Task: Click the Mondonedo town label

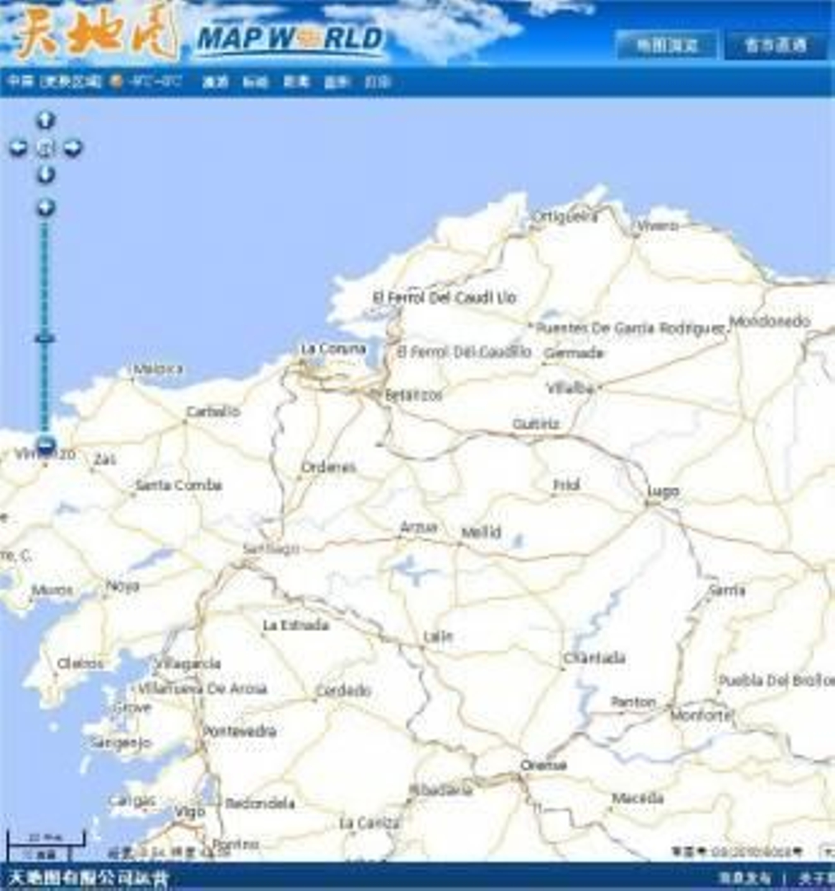Action: (x=770, y=321)
